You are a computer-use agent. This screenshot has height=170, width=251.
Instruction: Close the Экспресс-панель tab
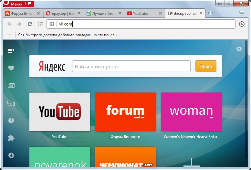pyautogui.click(x=201, y=14)
